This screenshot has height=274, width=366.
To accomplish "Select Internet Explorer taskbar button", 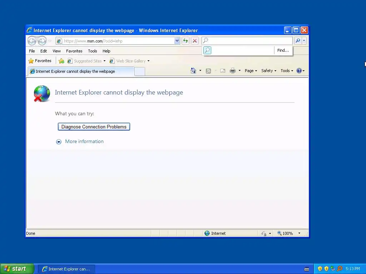I will point(66,269).
